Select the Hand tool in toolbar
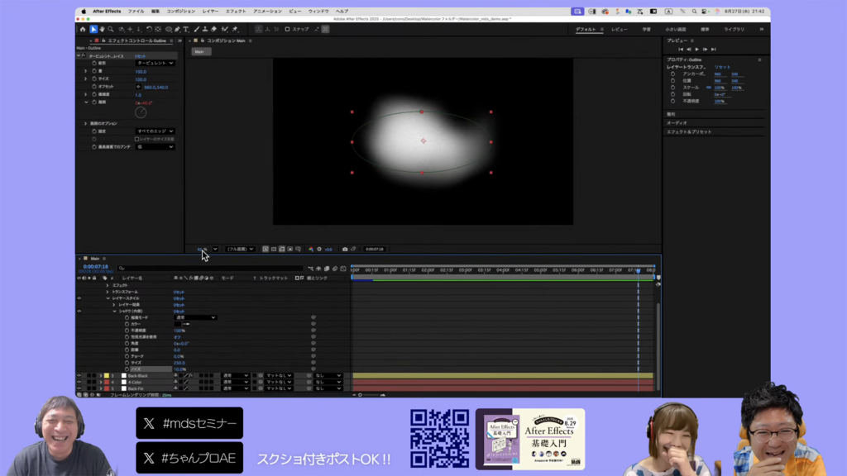 [x=102, y=29]
